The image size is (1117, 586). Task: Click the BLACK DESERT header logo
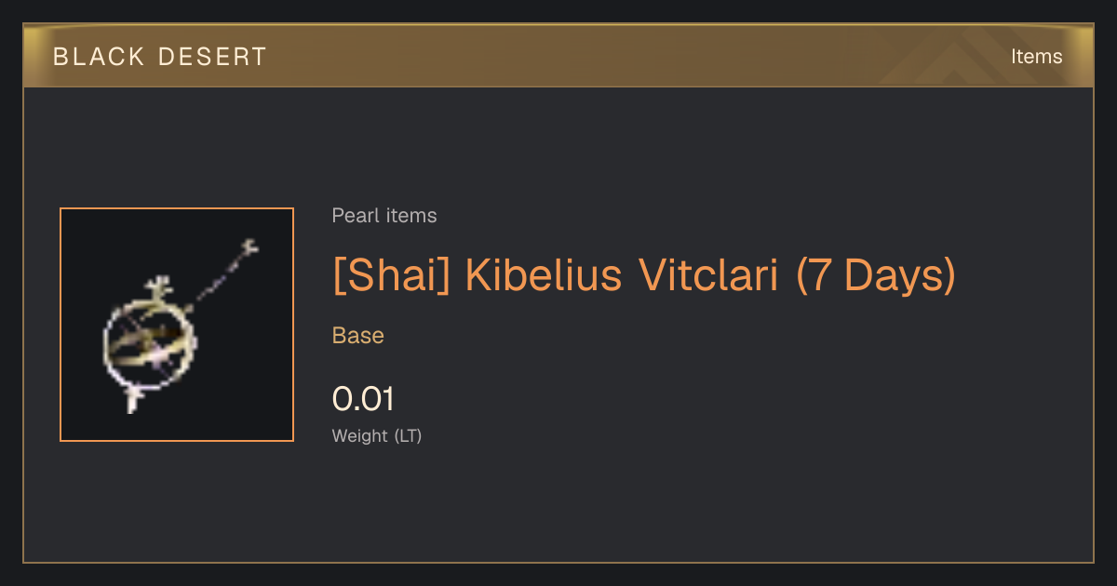pyautogui.click(x=160, y=57)
